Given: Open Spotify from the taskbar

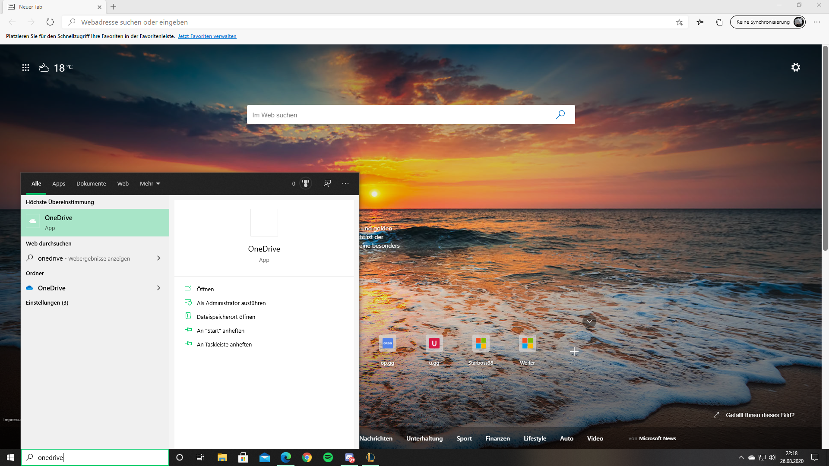Looking at the screenshot, I should point(328,457).
